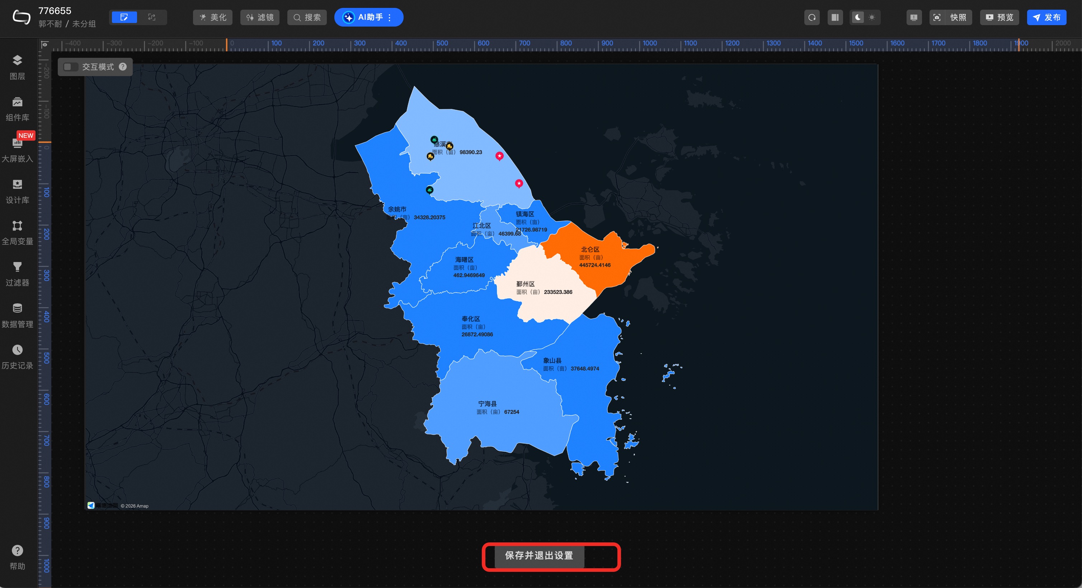This screenshot has height=588, width=1082.
Task: Switch to light theme sun toggle
Action: [x=872, y=17]
